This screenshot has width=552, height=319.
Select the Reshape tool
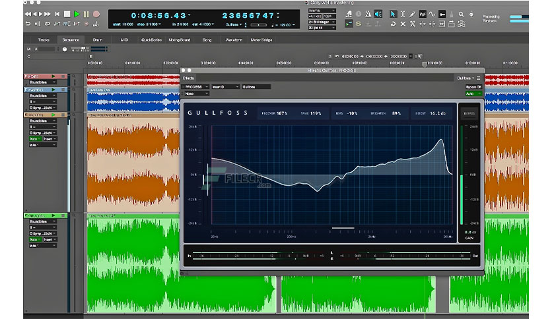click(x=423, y=14)
